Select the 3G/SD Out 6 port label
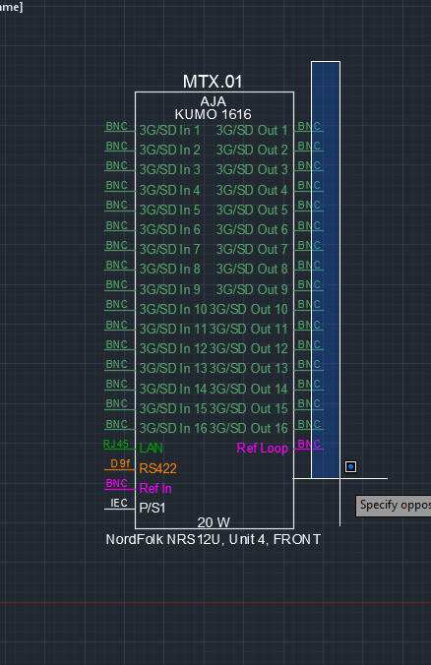The height and width of the screenshot is (665, 431). (252, 229)
